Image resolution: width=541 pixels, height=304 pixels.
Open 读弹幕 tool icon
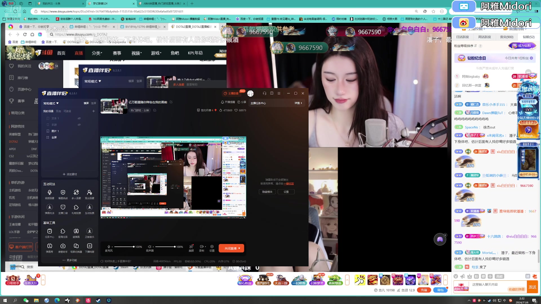[76, 233]
